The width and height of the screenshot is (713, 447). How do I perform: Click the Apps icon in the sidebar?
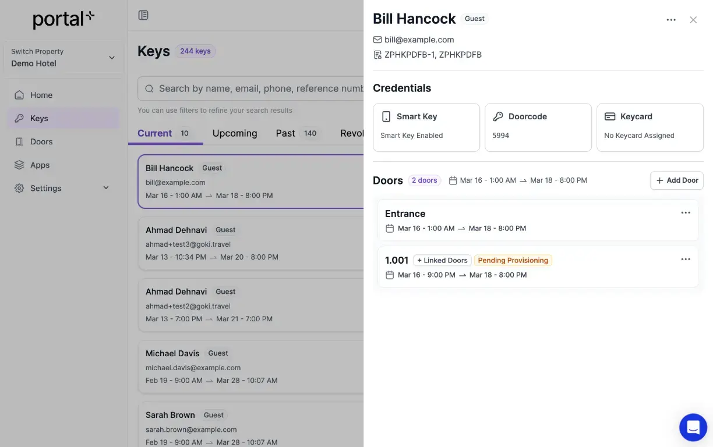18,165
